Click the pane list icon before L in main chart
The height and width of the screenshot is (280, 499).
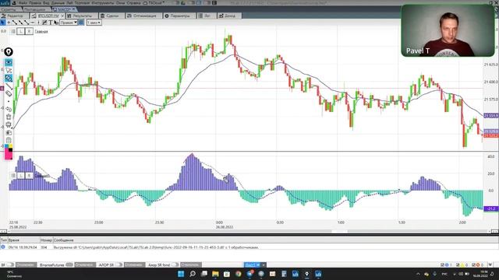pyautogui.click(x=13, y=31)
